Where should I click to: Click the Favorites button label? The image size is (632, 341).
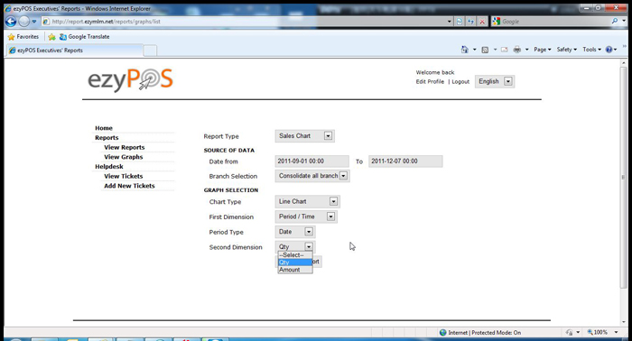[x=28, y=37]
